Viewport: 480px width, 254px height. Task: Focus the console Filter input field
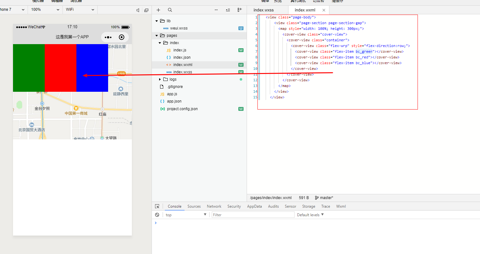coord(253,215)
